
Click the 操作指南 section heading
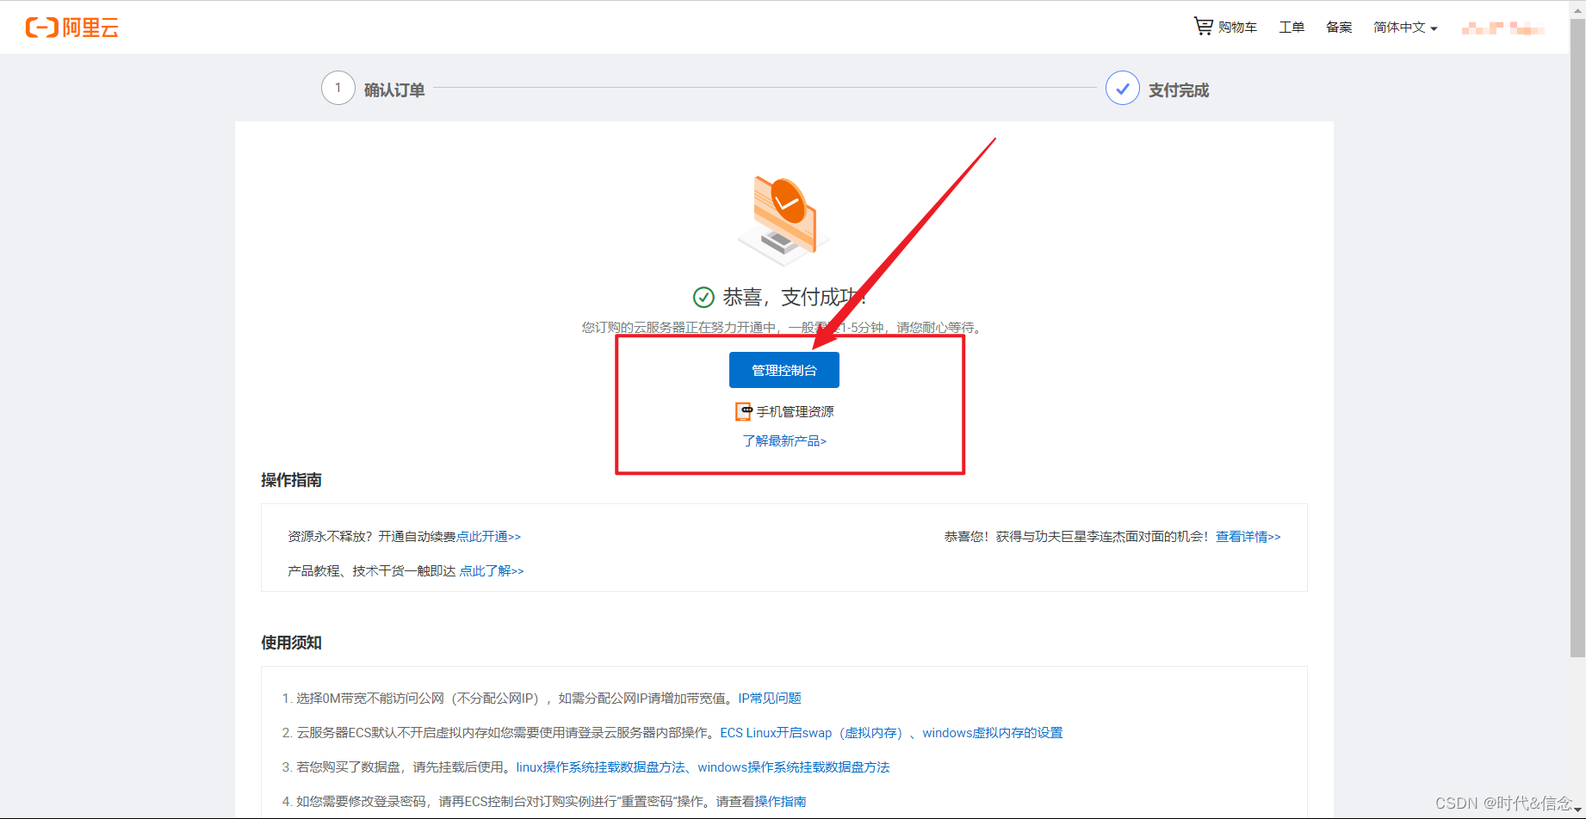point(291,480)
